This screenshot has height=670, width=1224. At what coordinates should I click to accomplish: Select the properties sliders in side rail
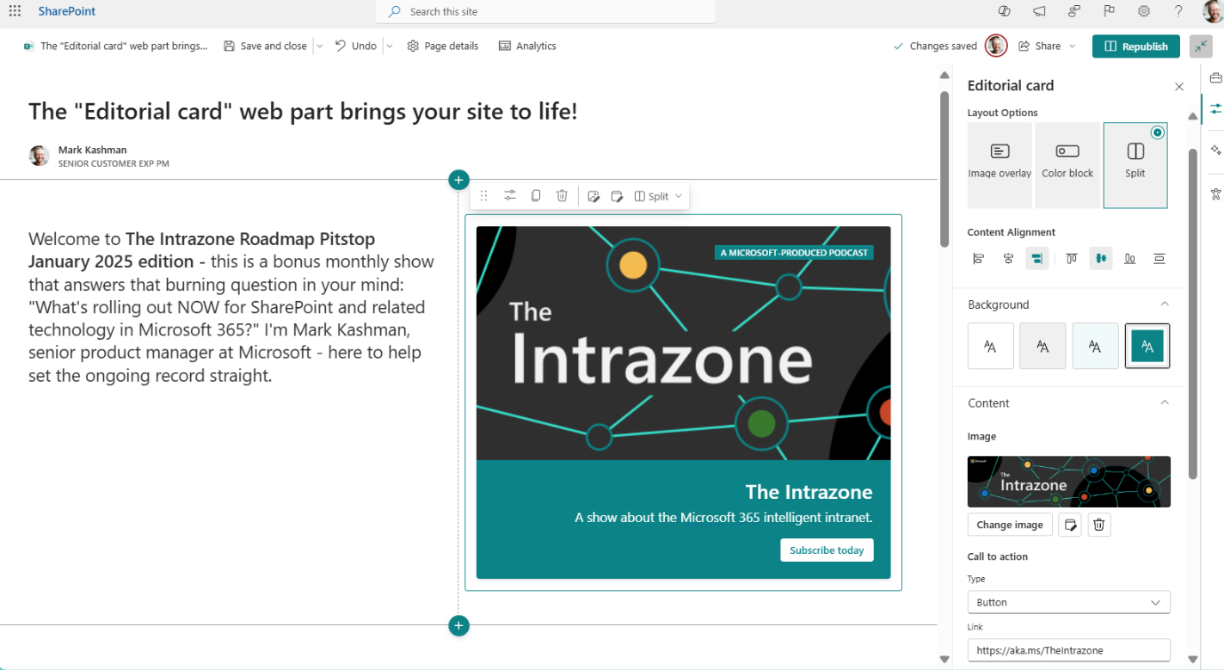[x=1215, y=108]
